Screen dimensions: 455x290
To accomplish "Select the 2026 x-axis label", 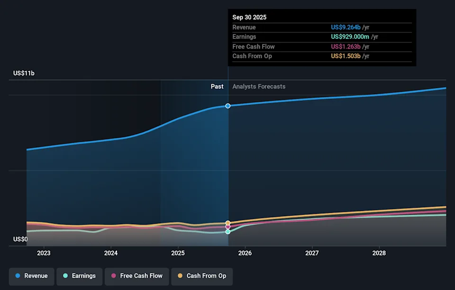I will 245,253.
